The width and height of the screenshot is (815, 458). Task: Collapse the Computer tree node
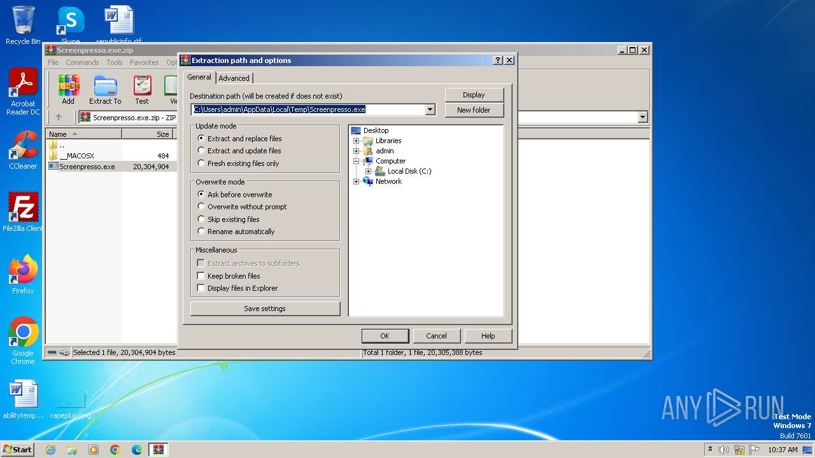357,161
